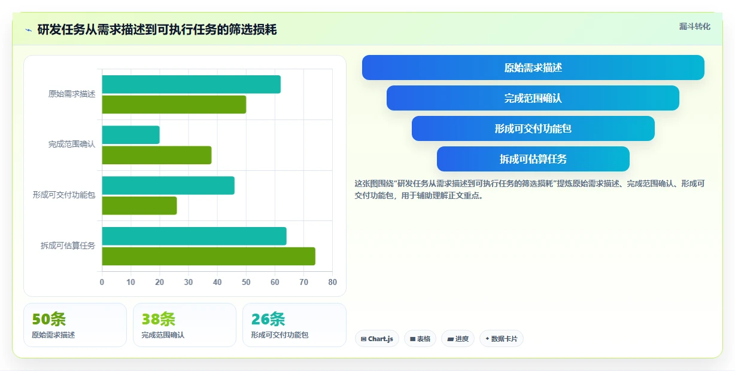Click the teal bar for 原始需求描述
The image size is (735, 371).
191,84
